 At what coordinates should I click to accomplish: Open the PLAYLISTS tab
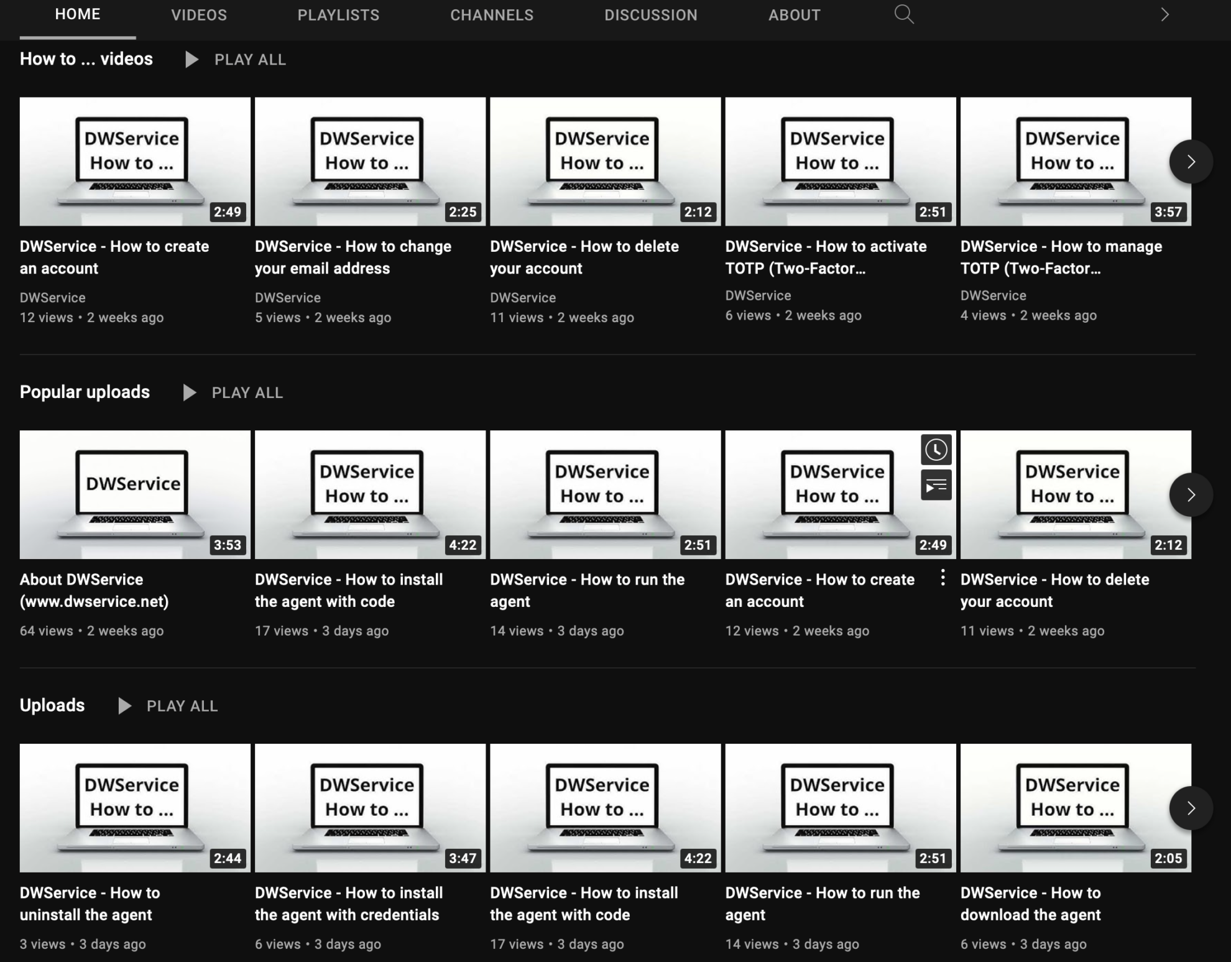(338, 14)
